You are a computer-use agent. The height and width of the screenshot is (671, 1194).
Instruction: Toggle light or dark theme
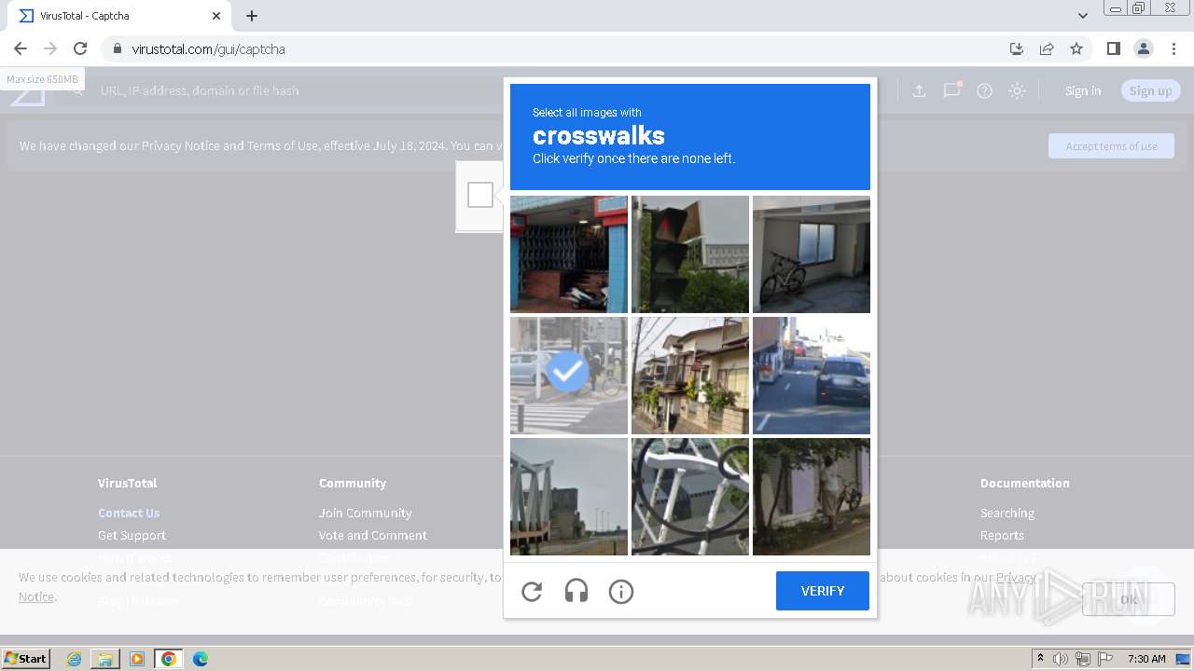1018,90
